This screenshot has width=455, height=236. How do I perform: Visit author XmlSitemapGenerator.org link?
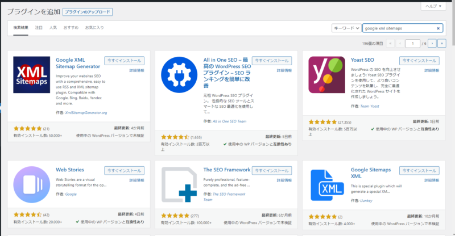(86, 113)
